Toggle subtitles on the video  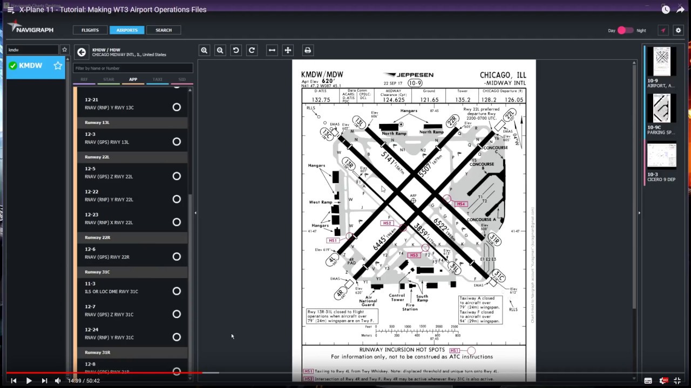click(x=648, y=380)
